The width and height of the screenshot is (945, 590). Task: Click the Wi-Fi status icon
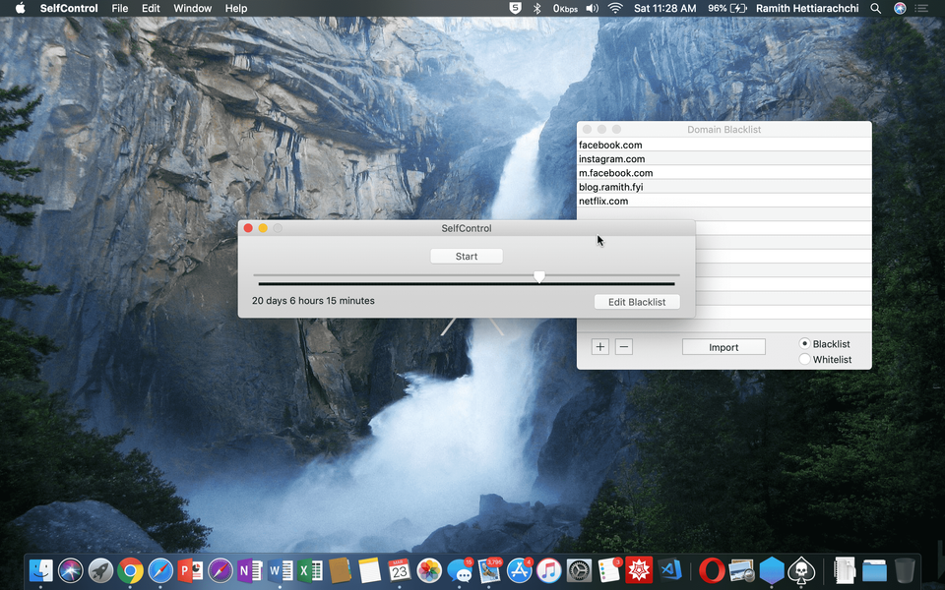tap(615, 8)
